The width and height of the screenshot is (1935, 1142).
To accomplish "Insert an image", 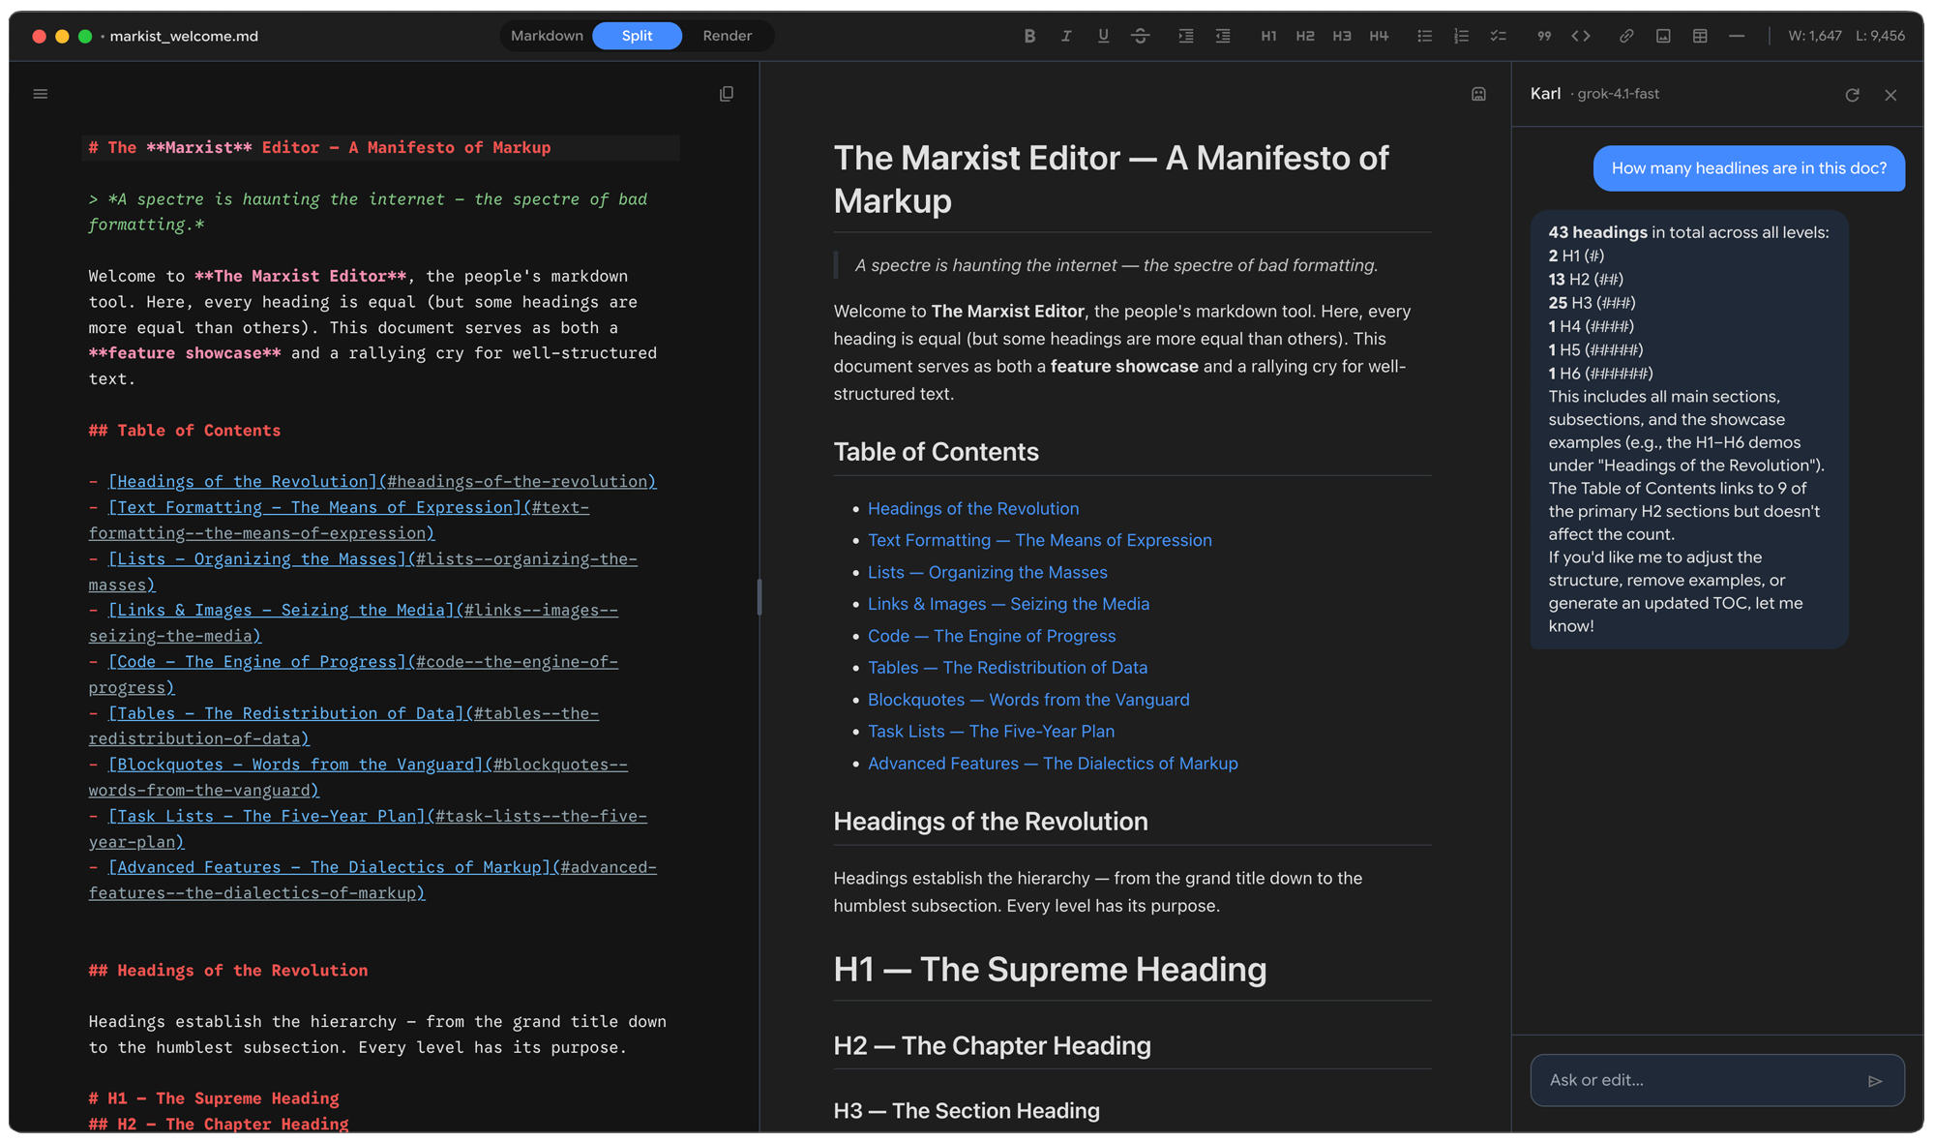I will (x=1663, y=36).
